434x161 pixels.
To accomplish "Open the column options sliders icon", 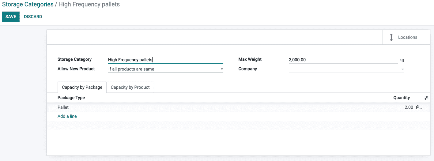I will (x=426, y=98).
